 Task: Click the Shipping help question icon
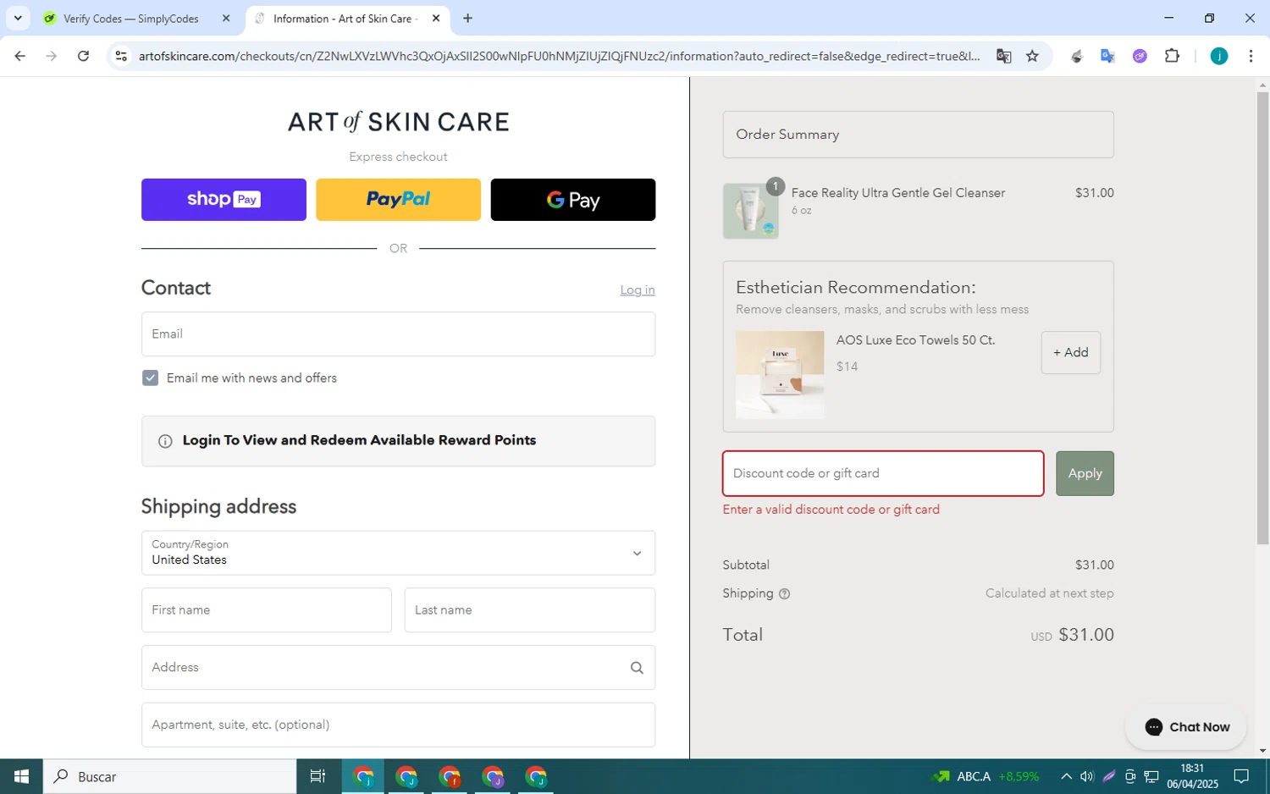[784, 594]
